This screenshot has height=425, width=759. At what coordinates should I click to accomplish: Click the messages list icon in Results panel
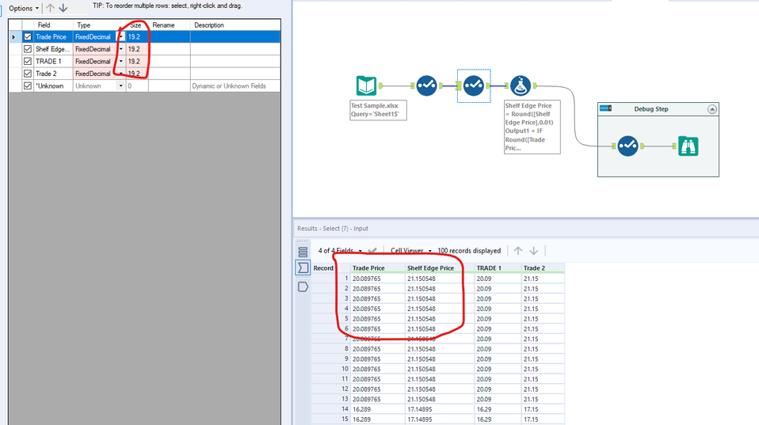[303, 252]
